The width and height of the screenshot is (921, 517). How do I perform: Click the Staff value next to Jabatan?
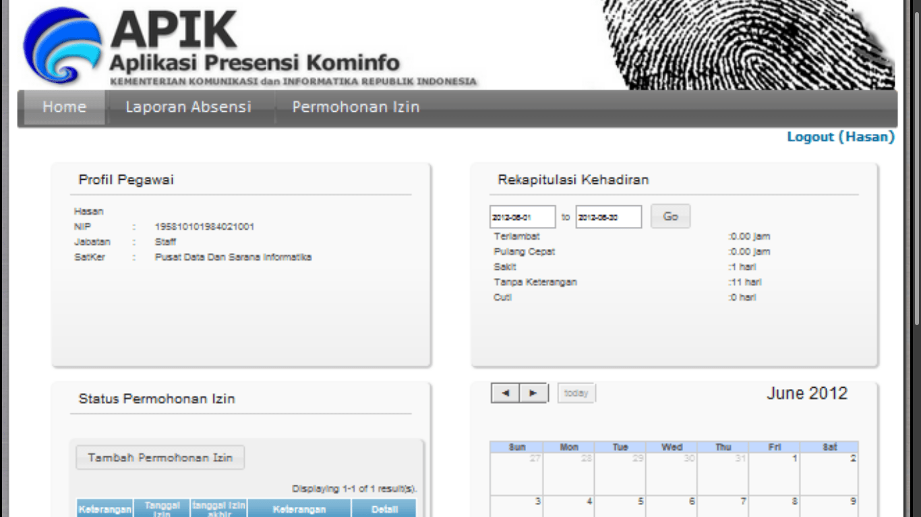(x=165, y=242)
